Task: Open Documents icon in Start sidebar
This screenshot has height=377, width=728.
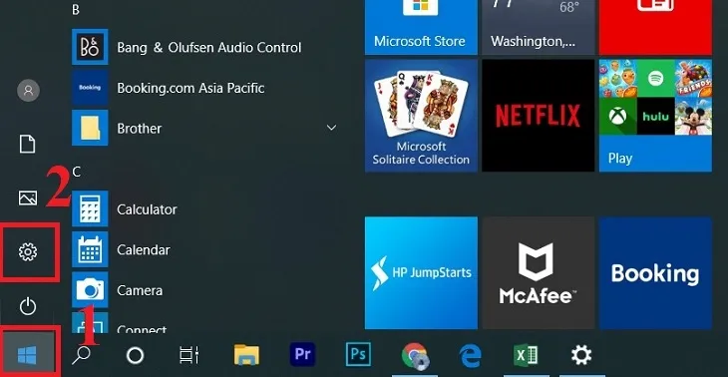Action: click(27, 144)
